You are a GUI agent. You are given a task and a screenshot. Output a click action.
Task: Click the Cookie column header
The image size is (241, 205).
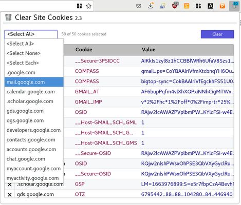tap(84, 50)
